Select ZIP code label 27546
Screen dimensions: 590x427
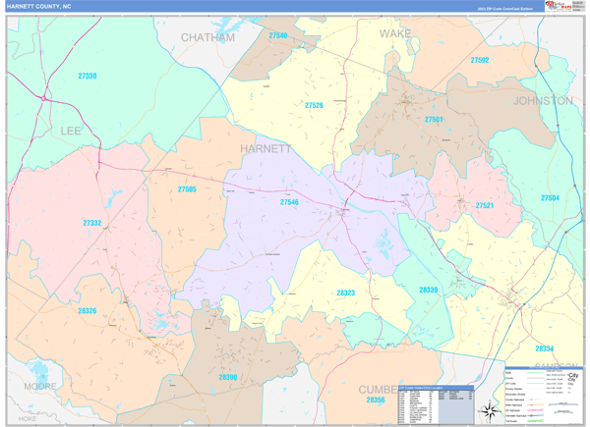coord(289,202)
